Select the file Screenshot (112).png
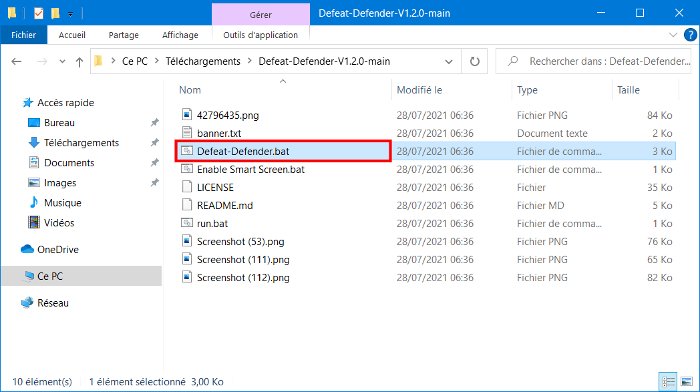 point(243,278)
